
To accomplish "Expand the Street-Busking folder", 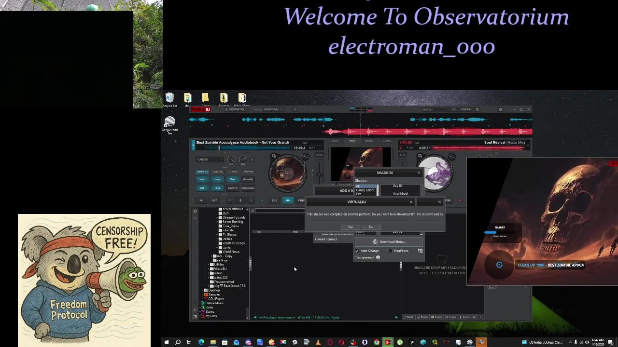I will (x=218, y=222).
